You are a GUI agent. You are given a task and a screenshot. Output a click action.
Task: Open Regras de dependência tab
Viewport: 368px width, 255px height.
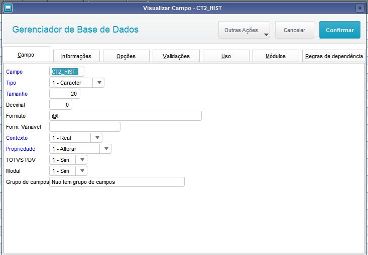tap(334, 56)
